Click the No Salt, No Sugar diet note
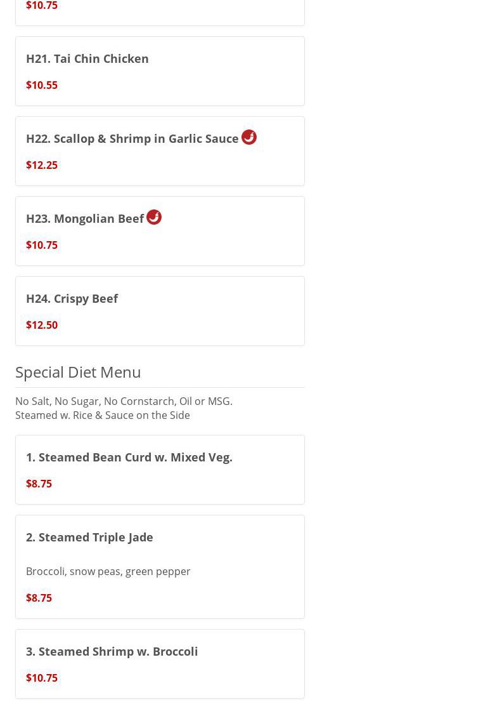The image size is (488, 702). (124, 401)
